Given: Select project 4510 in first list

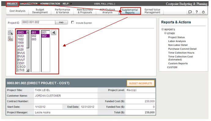Looking at the screenshot, I should click(21, 46).
